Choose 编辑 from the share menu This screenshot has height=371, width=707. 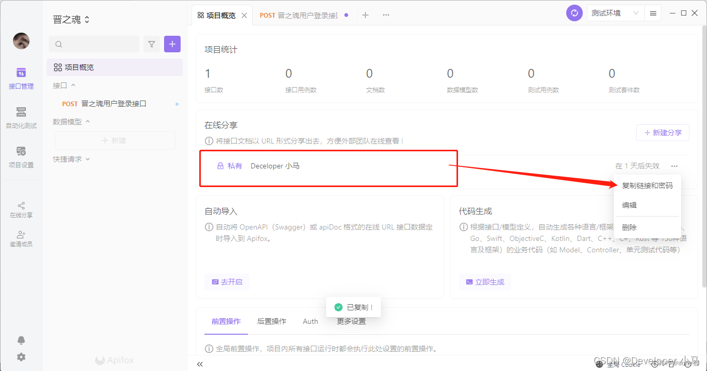[647, 205]
